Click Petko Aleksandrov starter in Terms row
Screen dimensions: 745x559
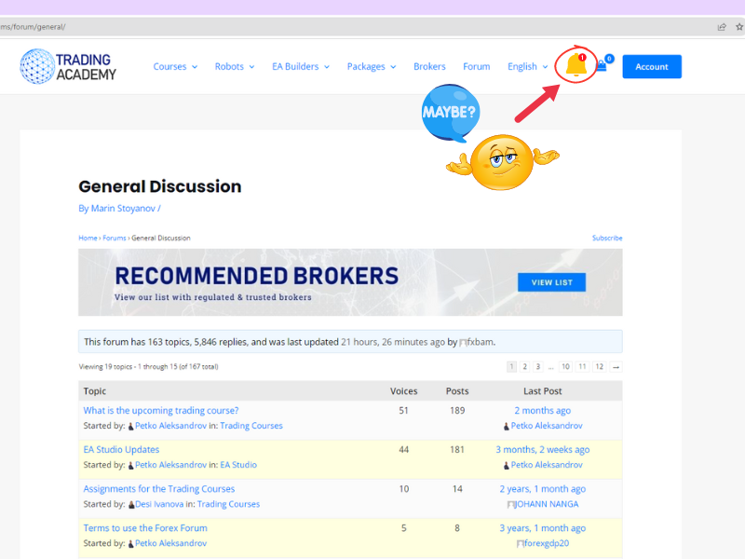(x=170, y=543)
